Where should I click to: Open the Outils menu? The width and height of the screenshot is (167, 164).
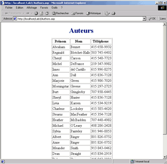click(x=54, y=8)
